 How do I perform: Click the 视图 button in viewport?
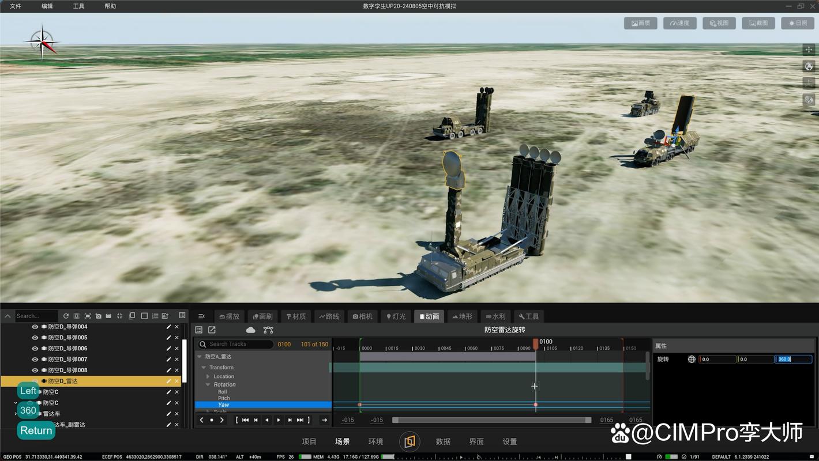click(719, 23)
